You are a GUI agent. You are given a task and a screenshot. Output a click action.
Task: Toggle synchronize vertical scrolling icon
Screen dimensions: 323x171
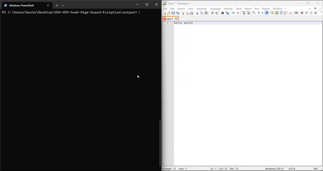click(x=243, y=13)
